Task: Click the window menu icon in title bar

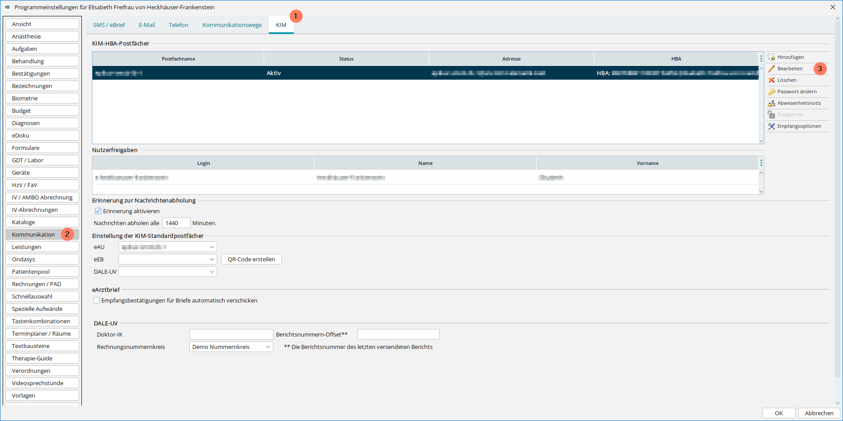Action: (7, 7)
